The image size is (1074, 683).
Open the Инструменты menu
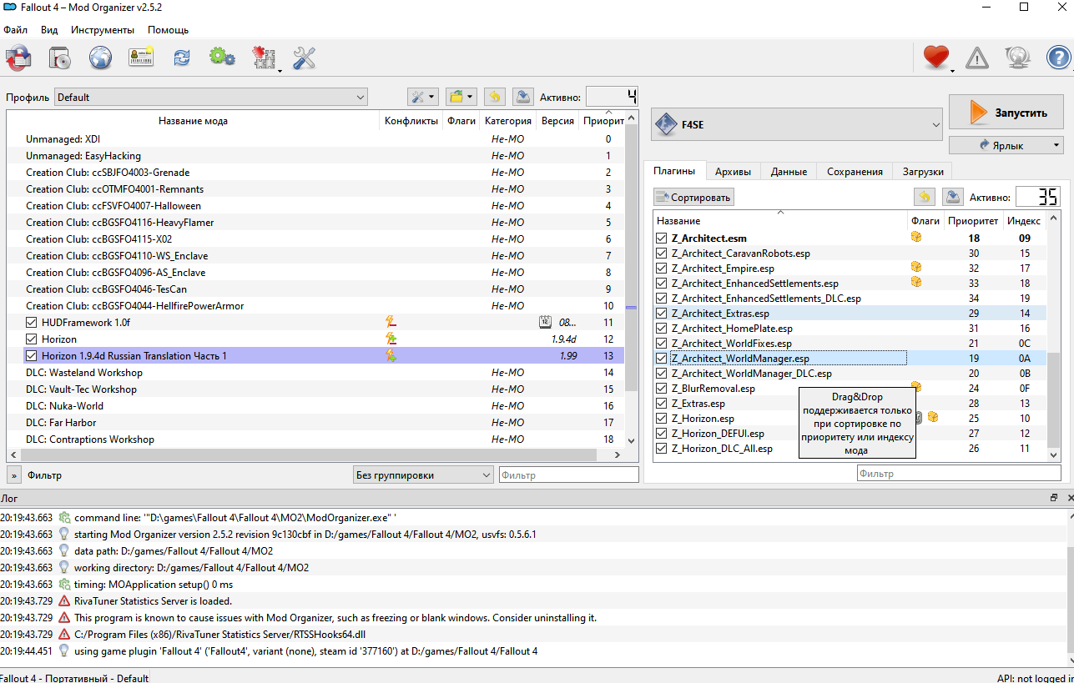point(103,29)
